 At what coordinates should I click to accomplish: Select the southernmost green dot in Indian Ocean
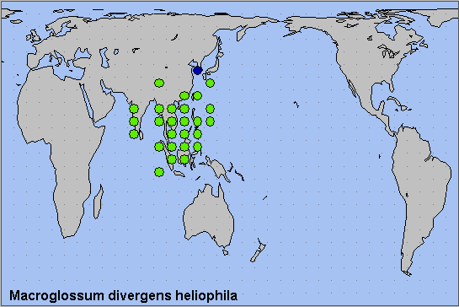point(159,172)
